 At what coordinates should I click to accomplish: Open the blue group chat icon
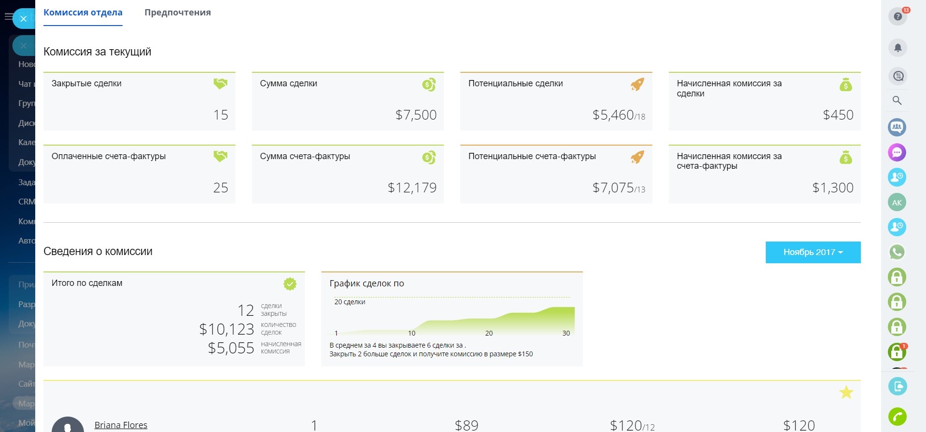point(897,127)
